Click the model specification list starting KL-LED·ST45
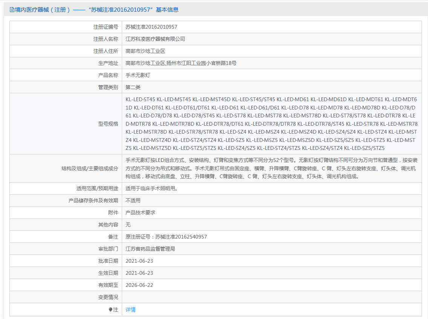Viewport: 428px width, 319px height. pyautogui.click(x=272, y=124)
